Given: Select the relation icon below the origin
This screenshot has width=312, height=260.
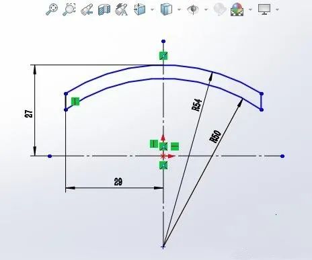Looking at the screenshot, I should point(163,166).
